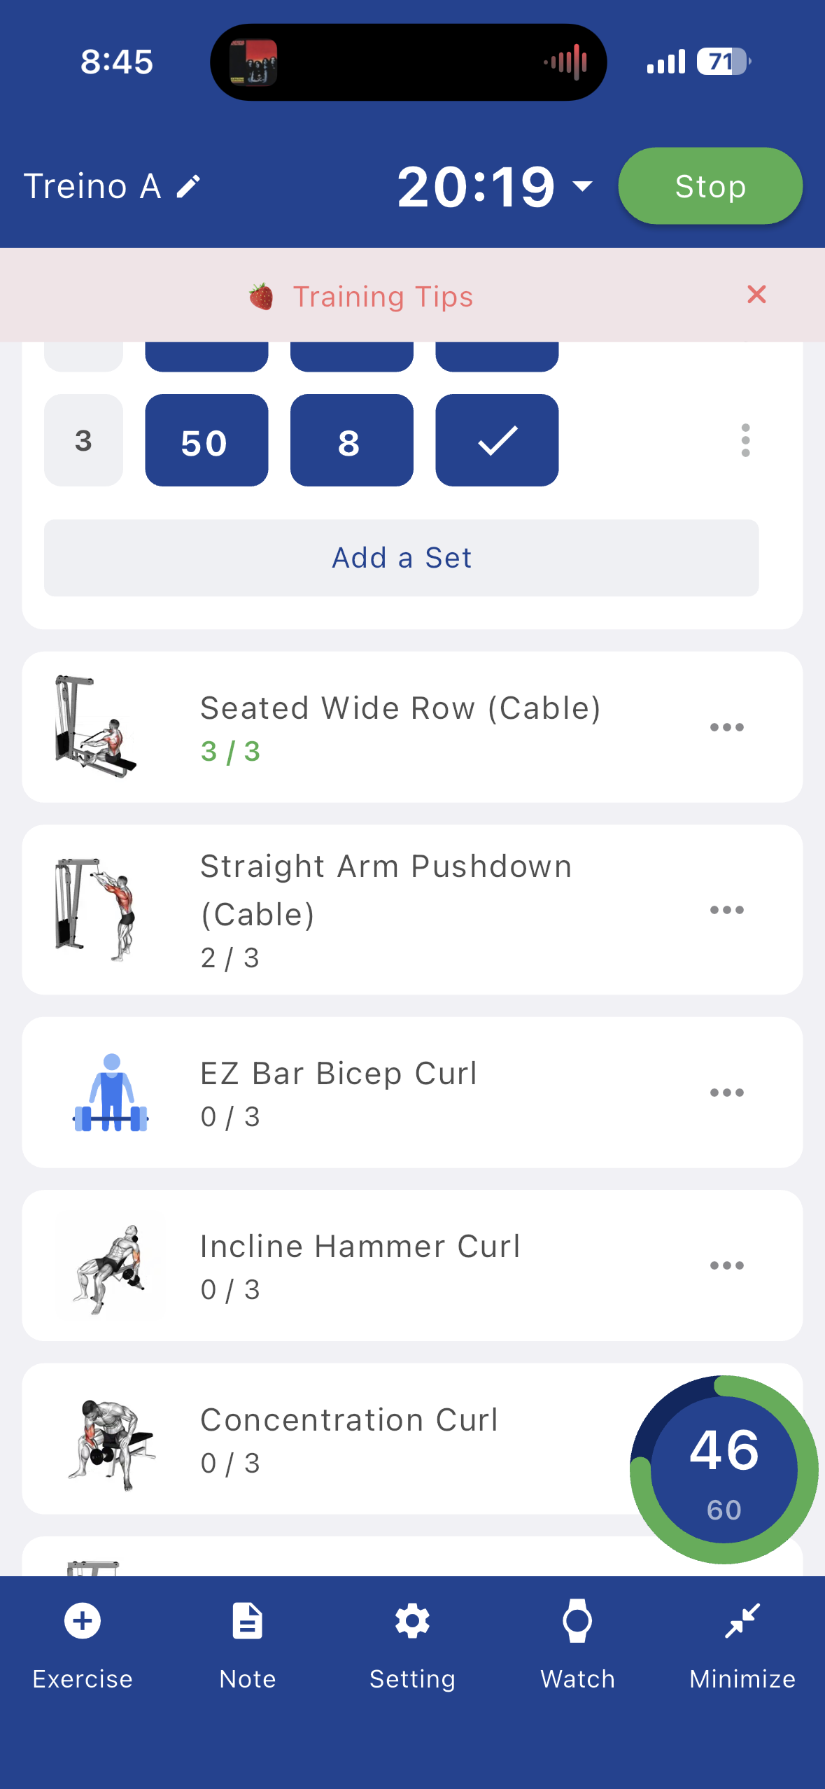Open vertical dots menu for set 3
The width and height of the screenshot is (825, 1789).
745,440
